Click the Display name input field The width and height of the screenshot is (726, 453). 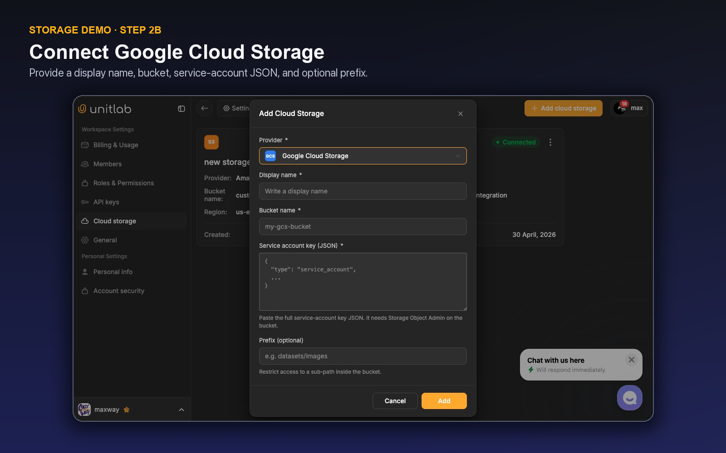(x=363, y=191)
